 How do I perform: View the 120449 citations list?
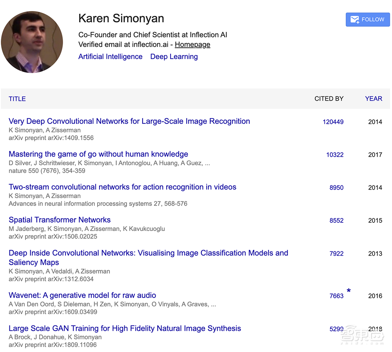pos(333,122)
